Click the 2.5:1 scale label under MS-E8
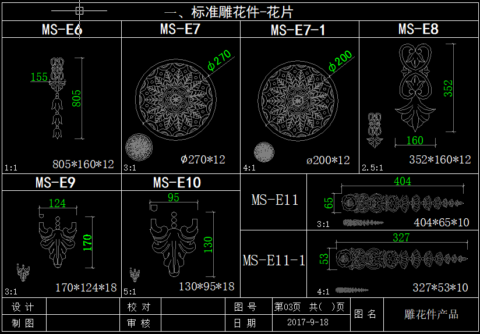The image size is (480, 334). pyautogui.click(x=370, y=167)
